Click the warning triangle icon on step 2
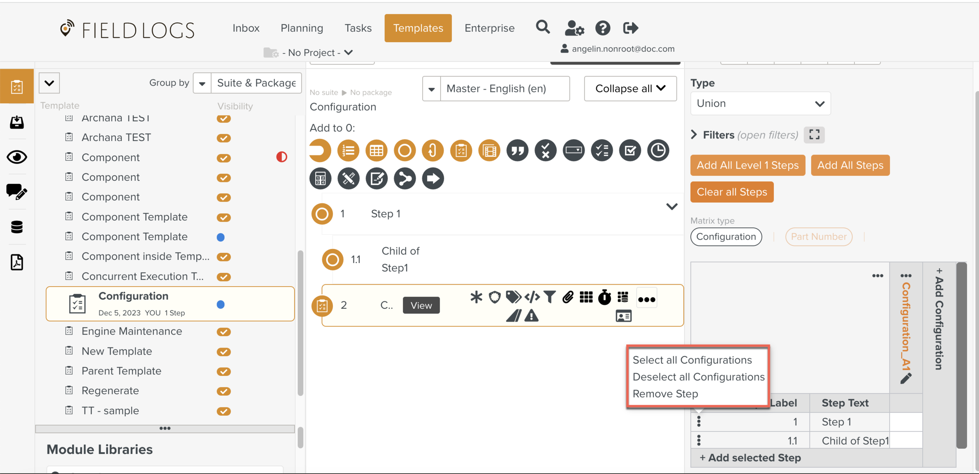Image resolution: width=979 pixels, height=474 pixels. click(531, 315)
